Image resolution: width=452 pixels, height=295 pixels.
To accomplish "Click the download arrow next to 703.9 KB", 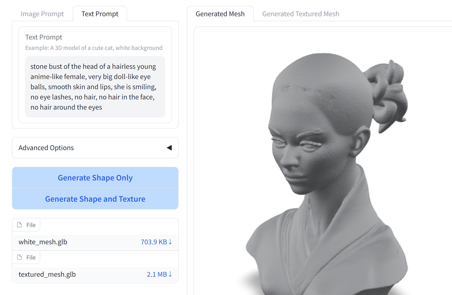I will pyautogui.click(x=171, y=242).
